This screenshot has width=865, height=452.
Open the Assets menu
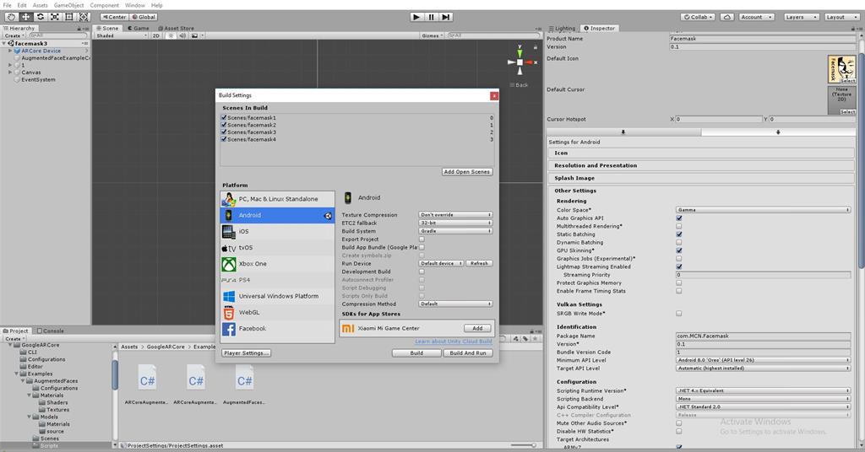pos(41,5)
